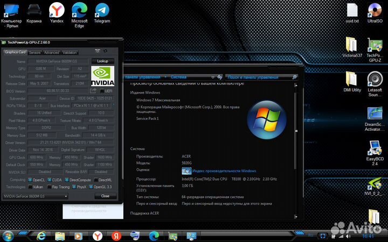
Task: Expand the Панель управления breadcrumb arrow
Action: click(x=165, y=77)
